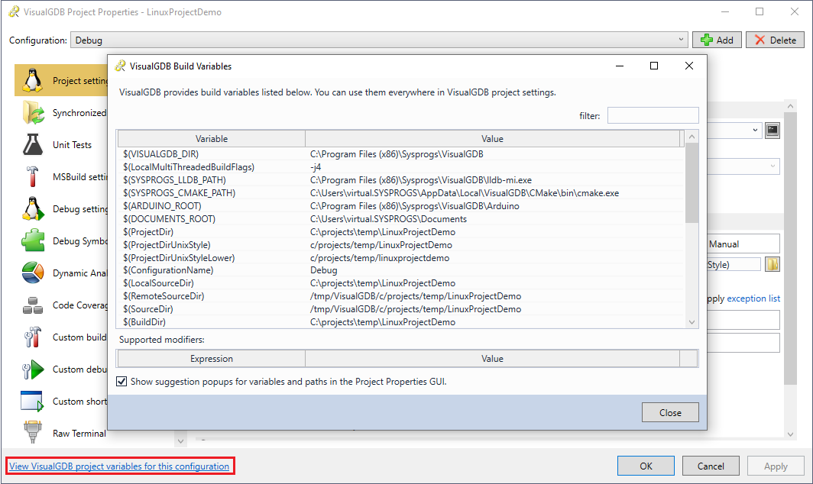Click Cancel in Project Properties window
The image size is (813, 484).
point(711,466)
